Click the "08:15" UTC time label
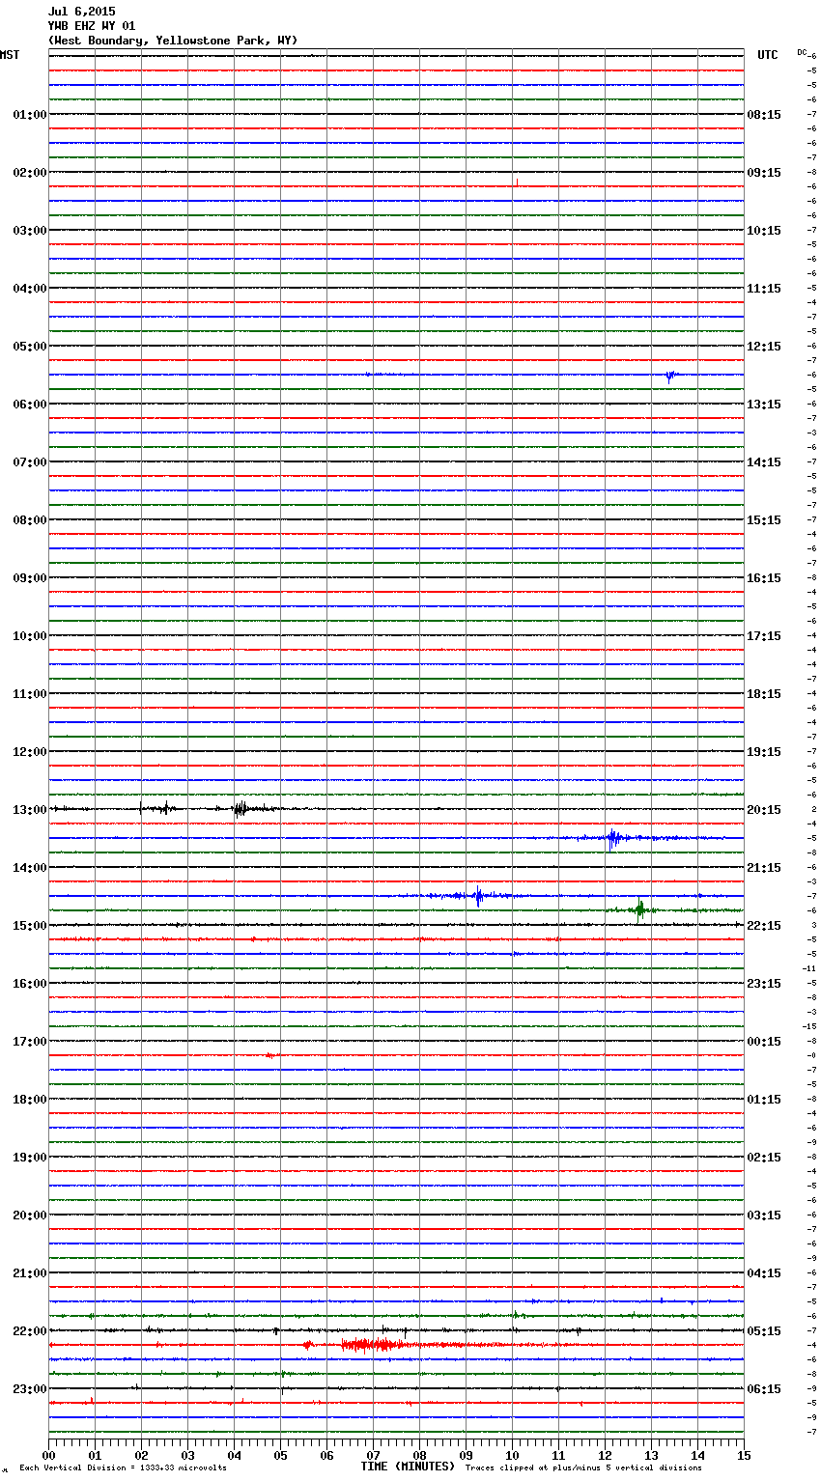821x1481 pixels. point(764,115)
